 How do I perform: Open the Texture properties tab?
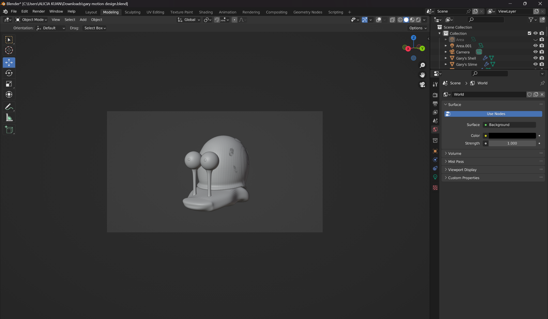pos(435,188)
